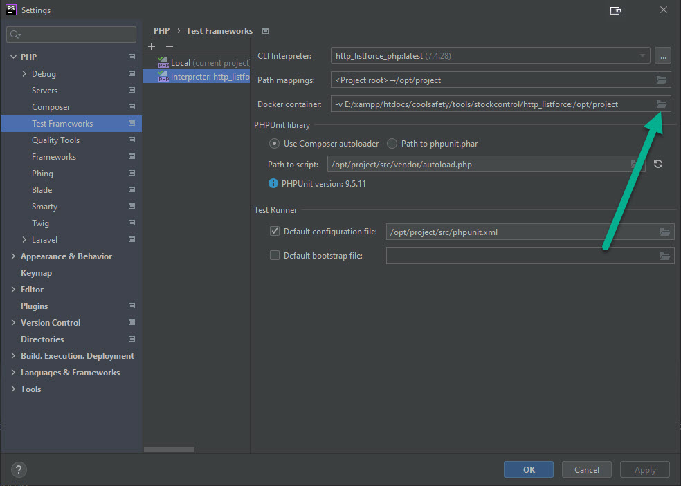681x486 pixels.
Task: Browse for the default bootstrap file
Action: coord(664,256)
